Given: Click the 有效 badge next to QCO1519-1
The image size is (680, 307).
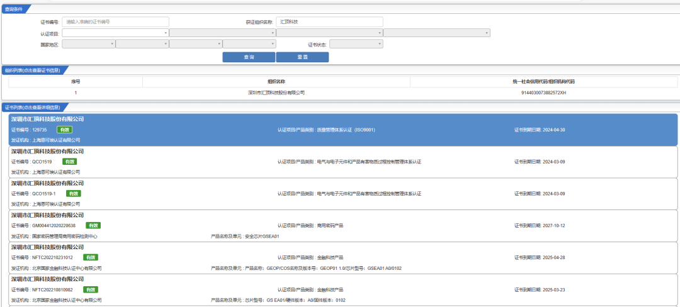Looking at the screenshot, I should click(73, 194).
